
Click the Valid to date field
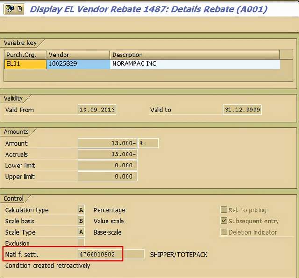[242, 110]
